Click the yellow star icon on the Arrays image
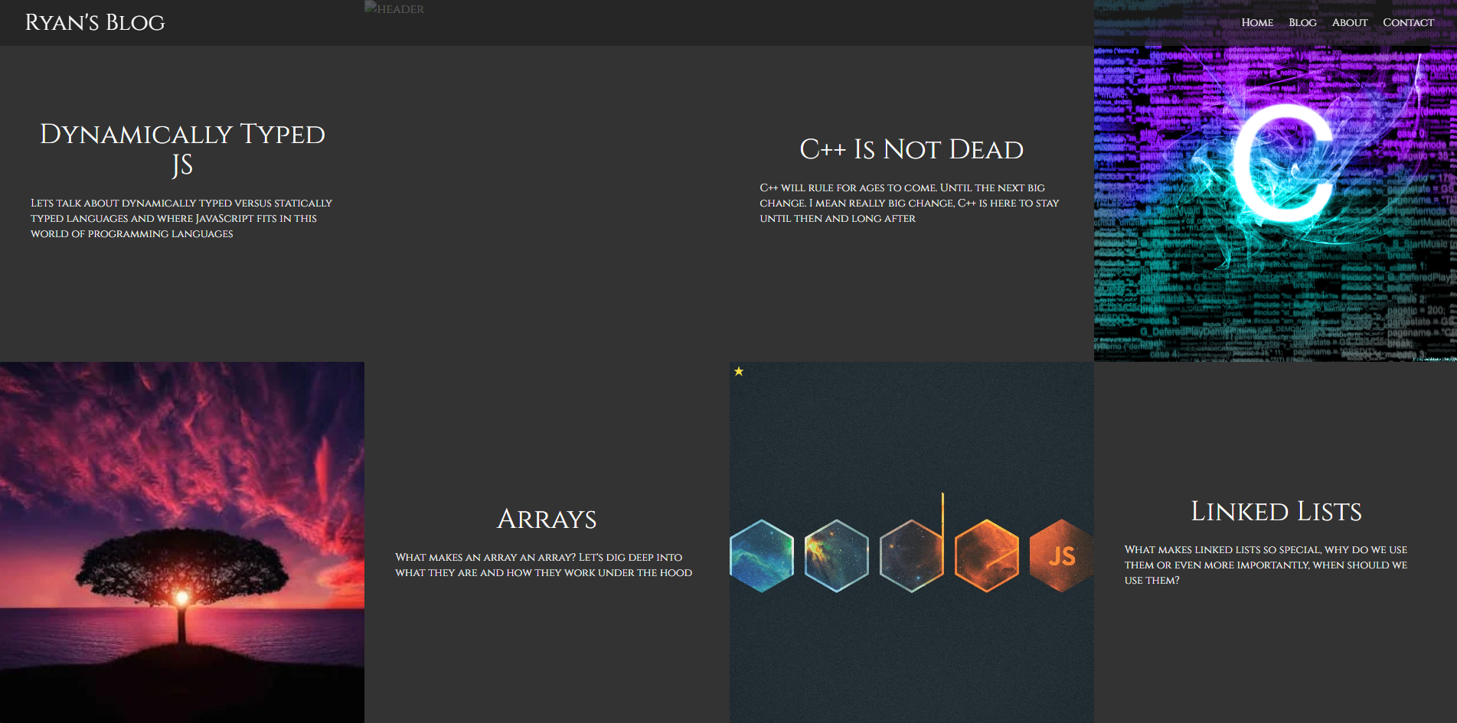Image resolution: width=1457 pixels, height=723 pixels. [738, 372]
